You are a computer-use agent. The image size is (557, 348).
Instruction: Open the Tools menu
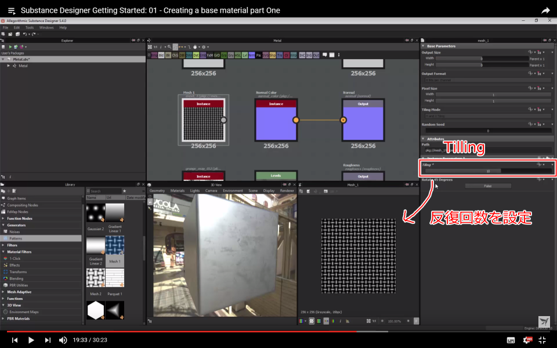[x=30, y=27]
